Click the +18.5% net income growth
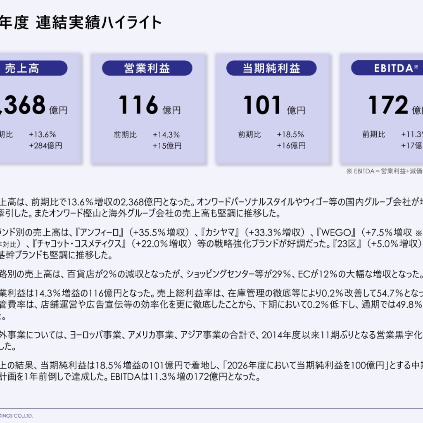This screenshot has width=423, height=423. coord(290,134)
